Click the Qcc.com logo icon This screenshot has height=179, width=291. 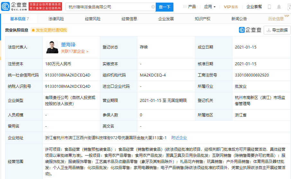point(5,6)
